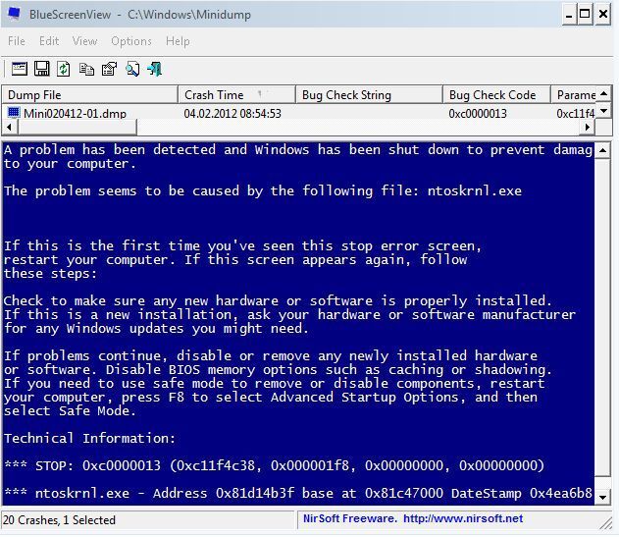
Task: Click the blue dump file icon
Action: pos(14,113)
